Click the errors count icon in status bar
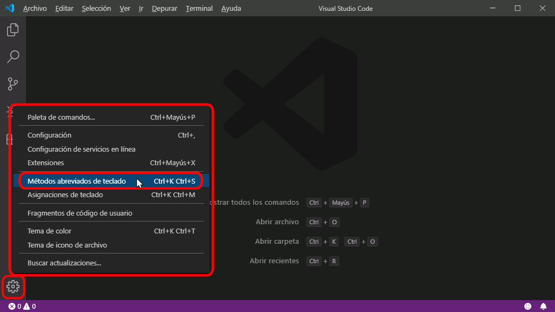 (x=12, y=307)
